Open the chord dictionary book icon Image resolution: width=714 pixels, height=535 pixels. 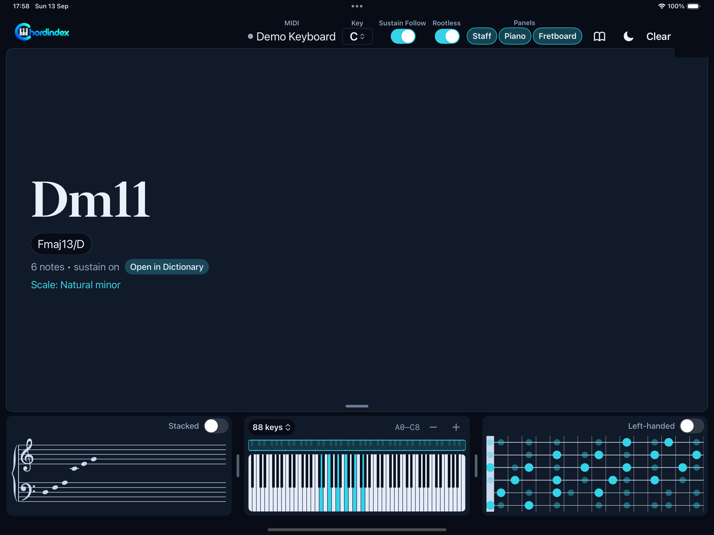tap(599, 37)
